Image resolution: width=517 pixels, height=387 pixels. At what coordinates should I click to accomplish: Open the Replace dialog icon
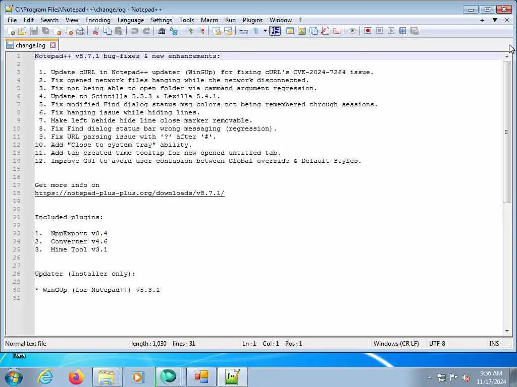click(174, 31)
